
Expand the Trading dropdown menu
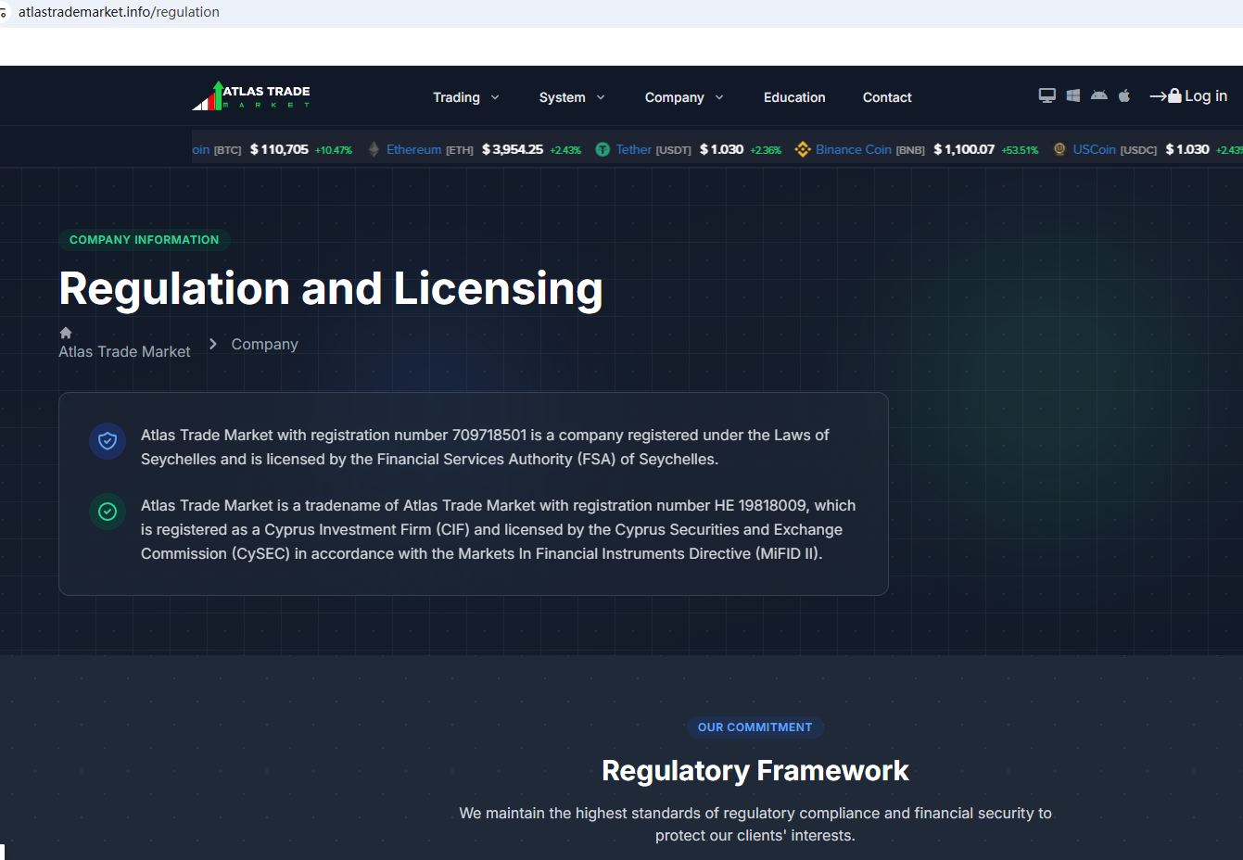pos(465,97)
